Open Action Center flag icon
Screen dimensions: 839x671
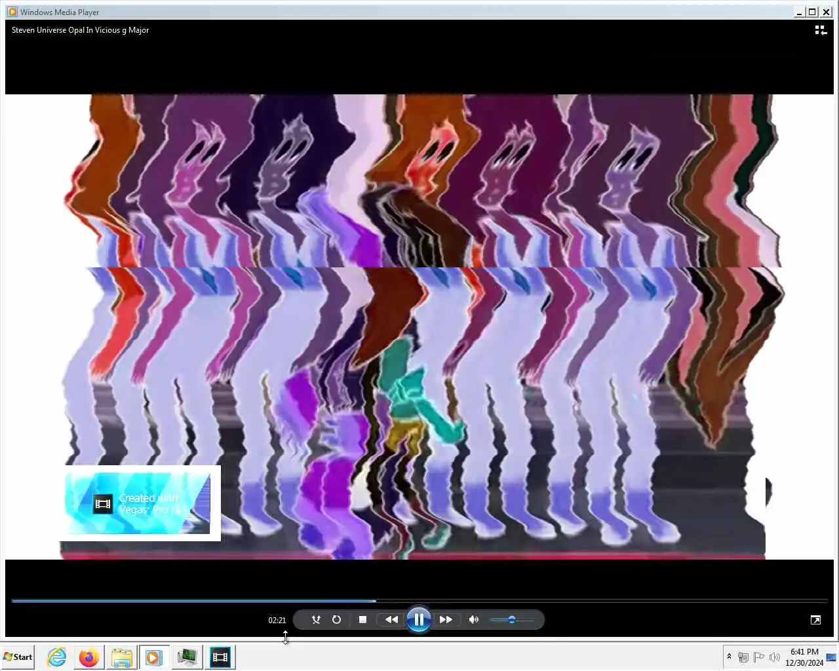pyautogui.click(x=759, y=657)
